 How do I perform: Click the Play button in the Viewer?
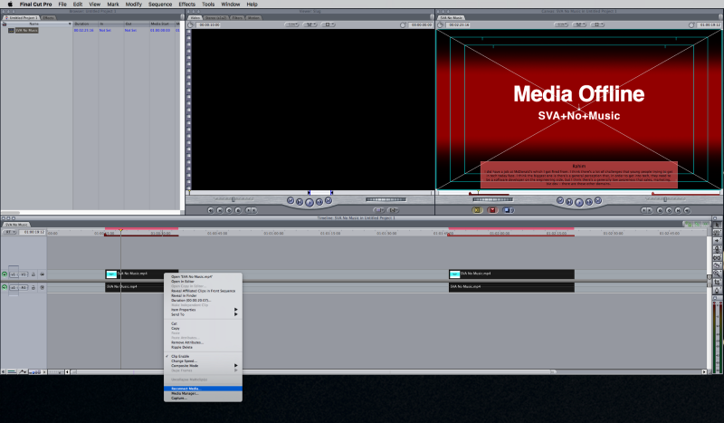(310, 202)
